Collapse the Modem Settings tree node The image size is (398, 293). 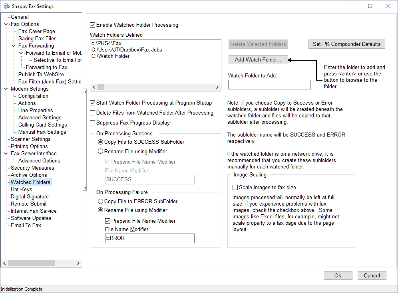[x=6, y=89]
